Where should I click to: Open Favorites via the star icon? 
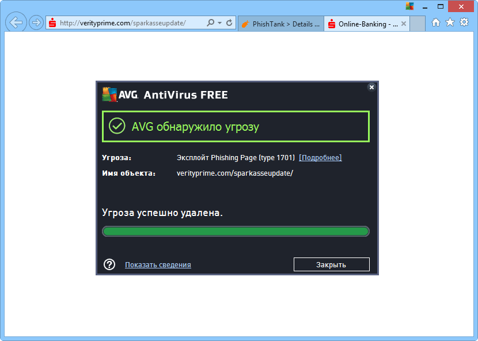click(x=450, y=22)
